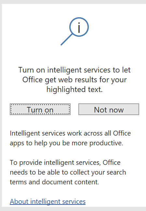This screenshot has height=211, width=146.
Task: Click the line "apps to help you be more productive."
Action: (x=66, y=143)
